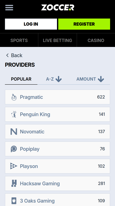Click the Hacksaw Gaming logo icon
The height and width of the screenshot is (206, 115).
coord(14,183)
